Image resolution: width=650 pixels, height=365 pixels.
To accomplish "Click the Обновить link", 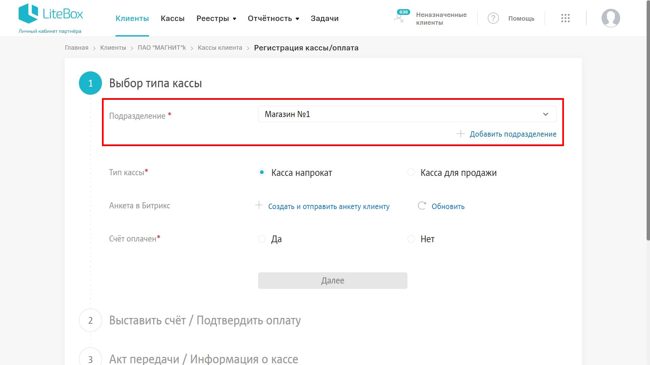I will (448, 206).
